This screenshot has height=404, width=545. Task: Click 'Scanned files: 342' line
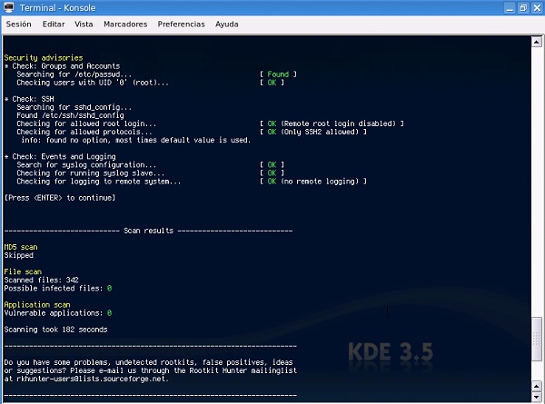coord(42,280)
